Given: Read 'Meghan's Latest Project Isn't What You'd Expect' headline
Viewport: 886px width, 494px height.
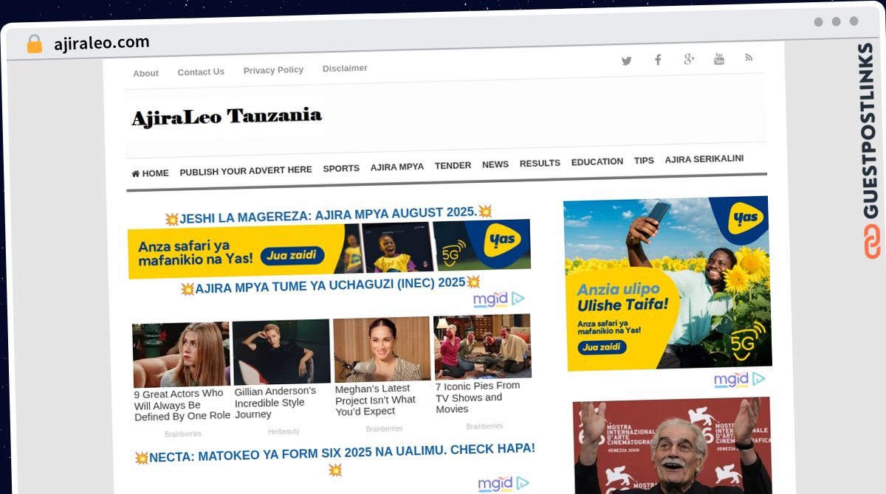Looking at the screenshot, I should coord(375,400).
